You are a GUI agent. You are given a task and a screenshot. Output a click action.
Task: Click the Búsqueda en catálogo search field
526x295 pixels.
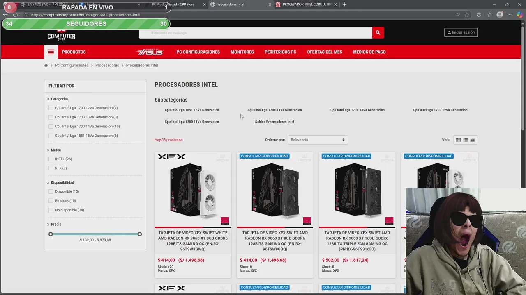(256, 32)
